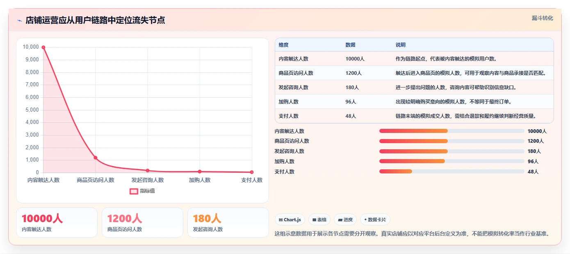
Task: Click the page title 店铺运营应从用户链路中定位流失节点
Action: coord(96,20)
